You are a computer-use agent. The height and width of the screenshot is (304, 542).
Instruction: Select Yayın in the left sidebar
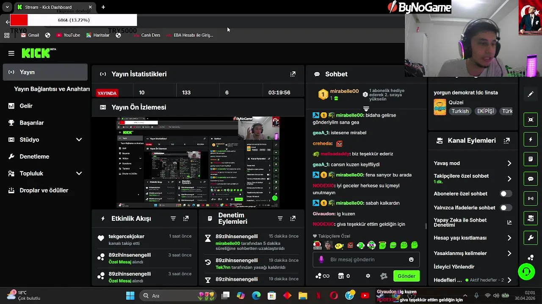(45, 72)
